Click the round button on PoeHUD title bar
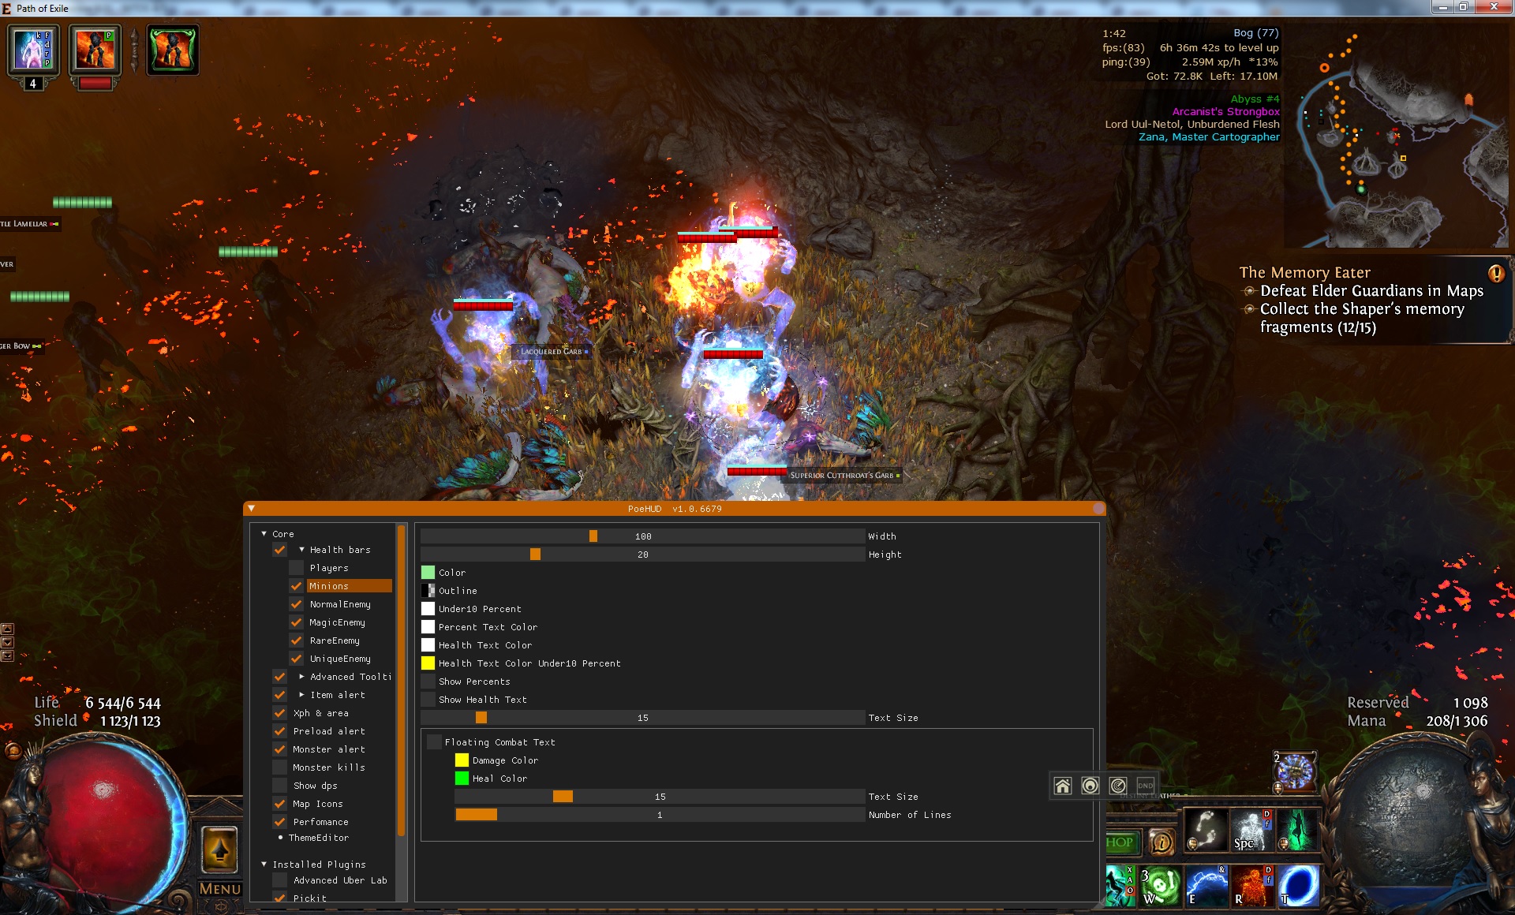The width and height of the screenshot is (1515, 915). click(1098, 509)
